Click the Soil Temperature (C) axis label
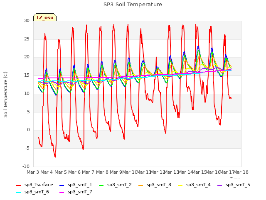The image size is (266, 200). 5,95
